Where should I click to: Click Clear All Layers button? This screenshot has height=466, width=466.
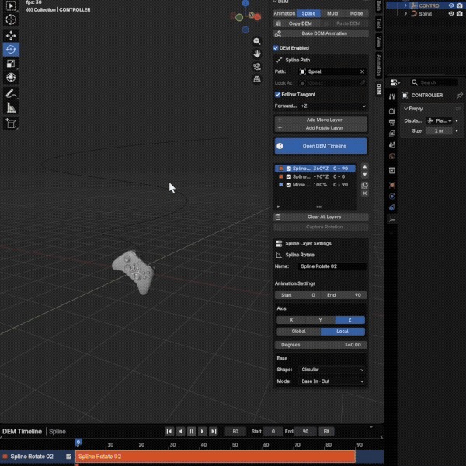click(x=321, y=217)
